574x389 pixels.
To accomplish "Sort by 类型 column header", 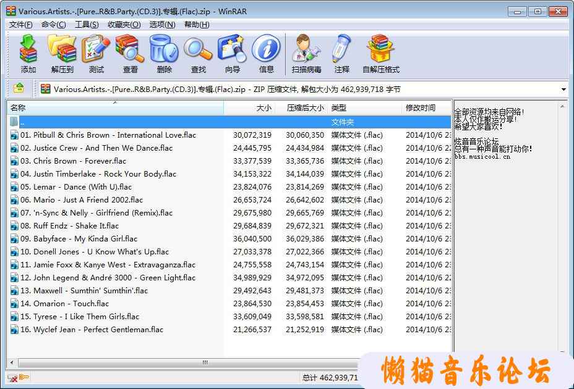I will [364, 107].
